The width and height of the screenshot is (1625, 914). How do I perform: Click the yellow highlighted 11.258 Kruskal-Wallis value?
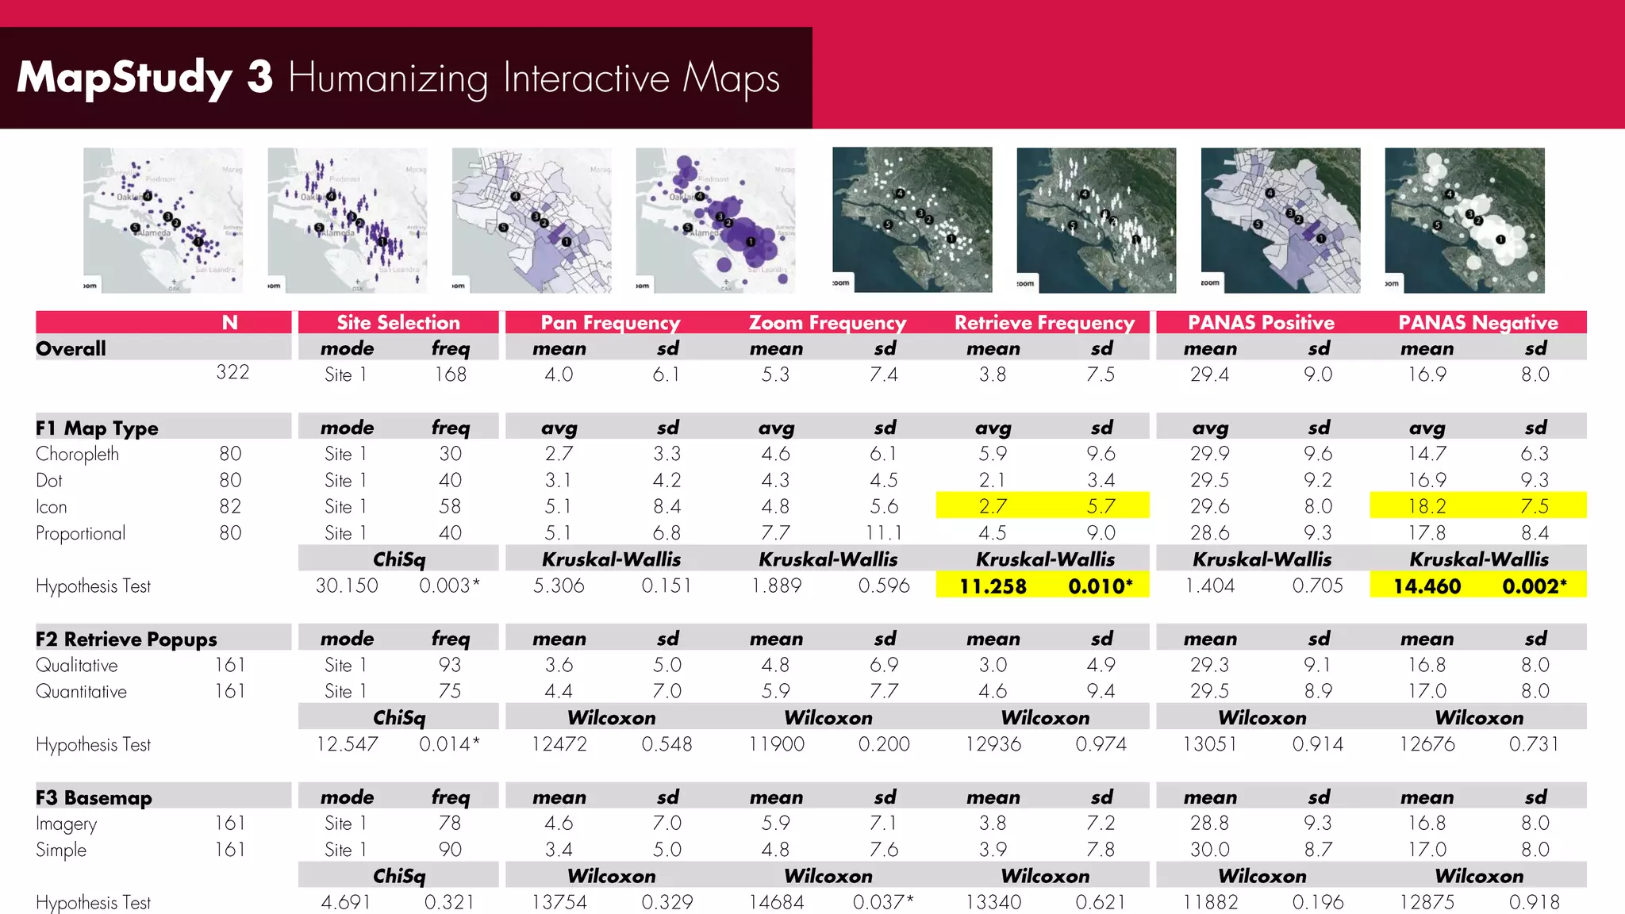pos(993,586)
